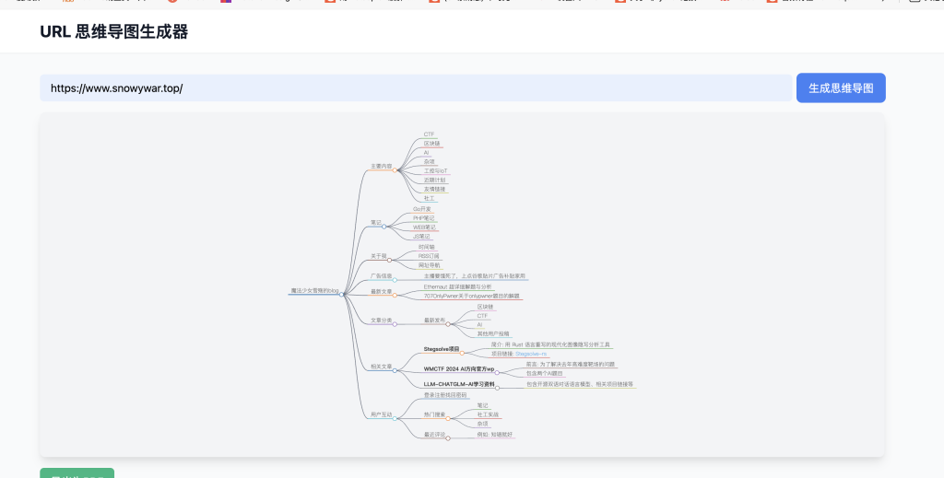Collapse the 最近评论 node circle

point(448,438)
